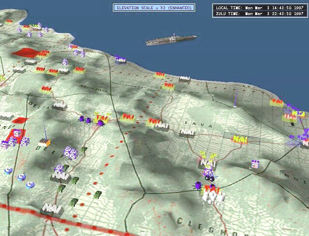Select the red TAI marker on the far east coast

277,103
